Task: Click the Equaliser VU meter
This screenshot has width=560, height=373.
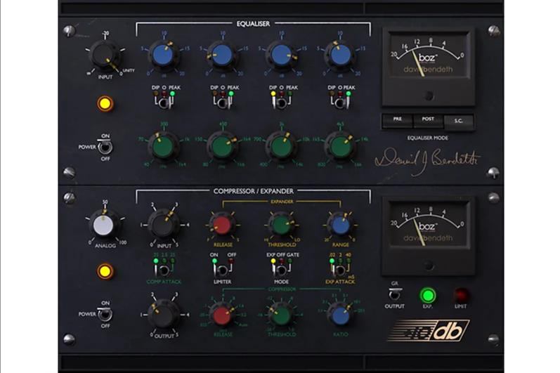Action: [x=429, y=67]
